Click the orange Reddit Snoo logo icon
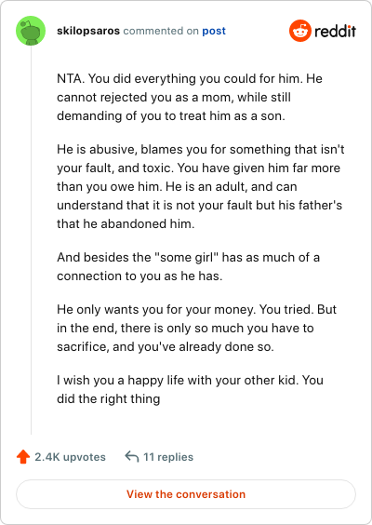Screen dimensions: 372x525 click(300, 31)
